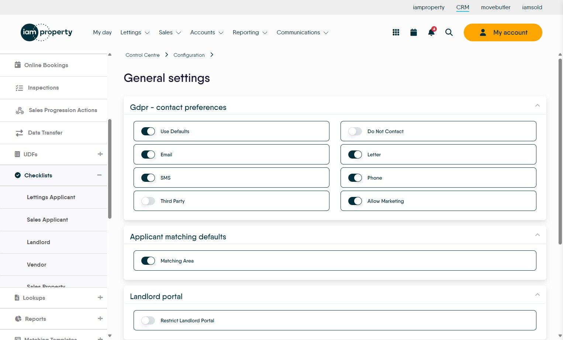The image size is (563, 340).
Task: Open the calendar icon in header
Action: (x=414, y=32)
